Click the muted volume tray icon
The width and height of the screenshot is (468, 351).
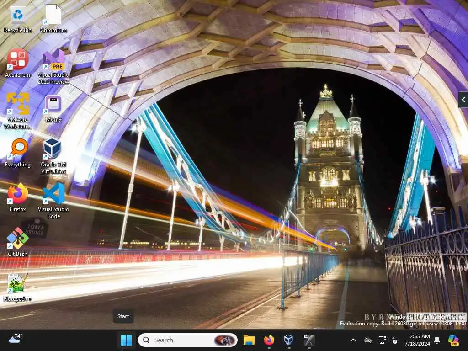[x=394, y=340]
